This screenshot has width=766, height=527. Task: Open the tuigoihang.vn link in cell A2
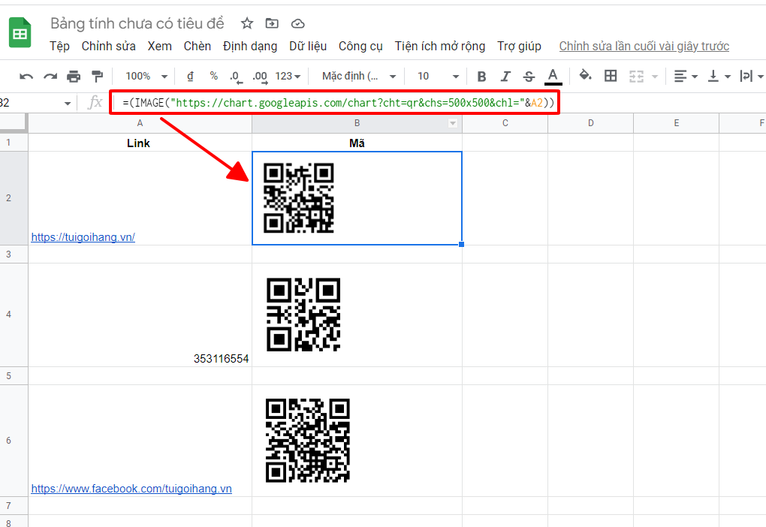[x=83, y=237]
